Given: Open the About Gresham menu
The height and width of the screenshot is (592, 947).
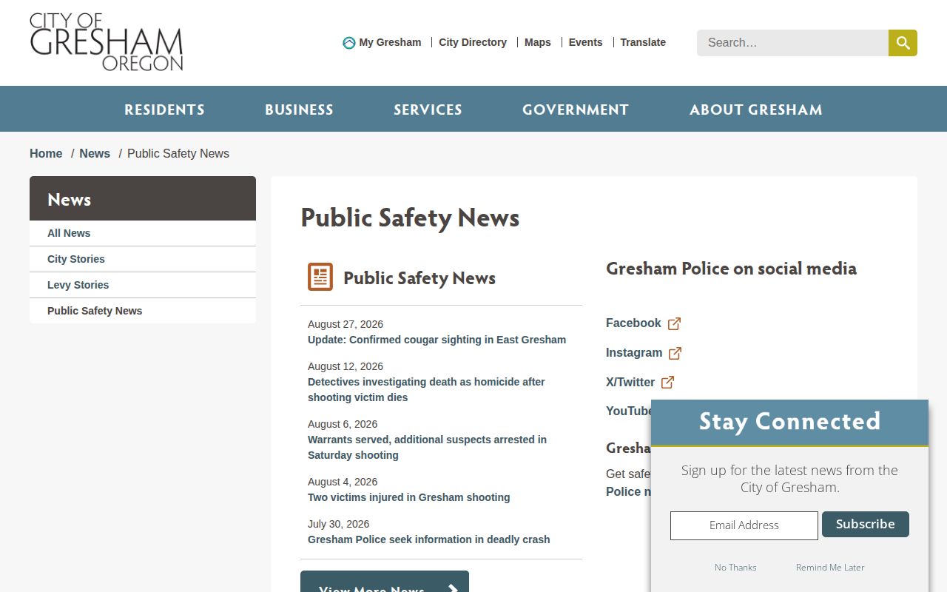Looking at the screenshot, I should (755, 110).
